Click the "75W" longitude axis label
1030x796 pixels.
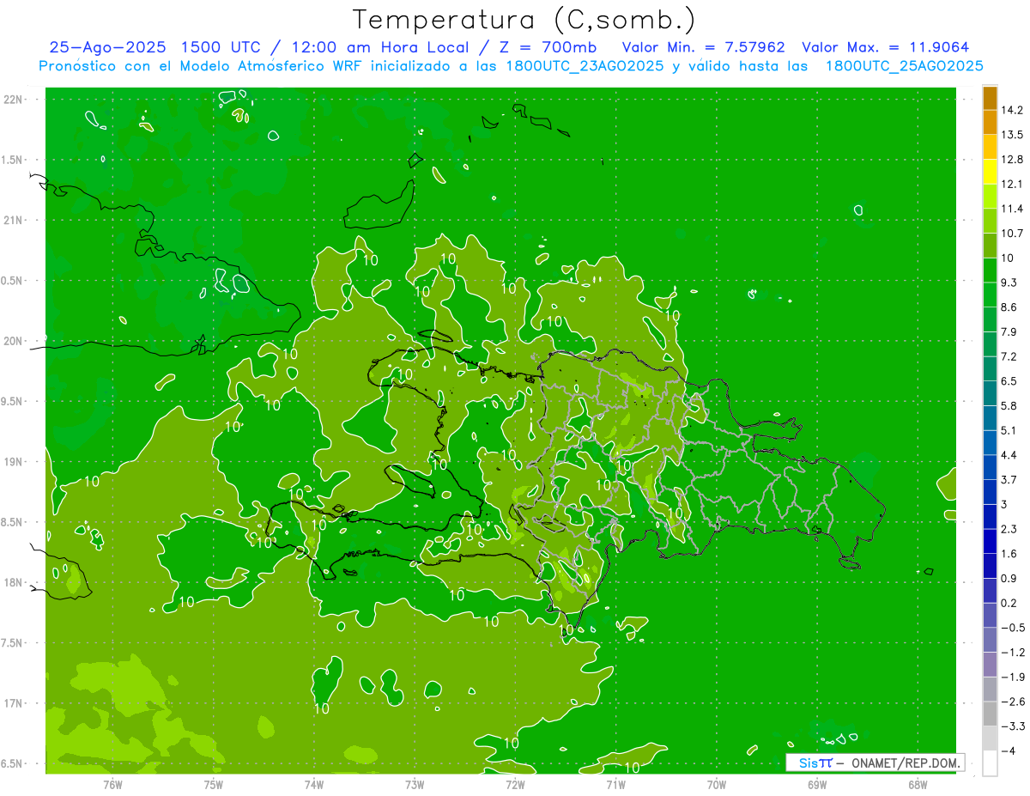pyautogui.click(x=214, y=785)
